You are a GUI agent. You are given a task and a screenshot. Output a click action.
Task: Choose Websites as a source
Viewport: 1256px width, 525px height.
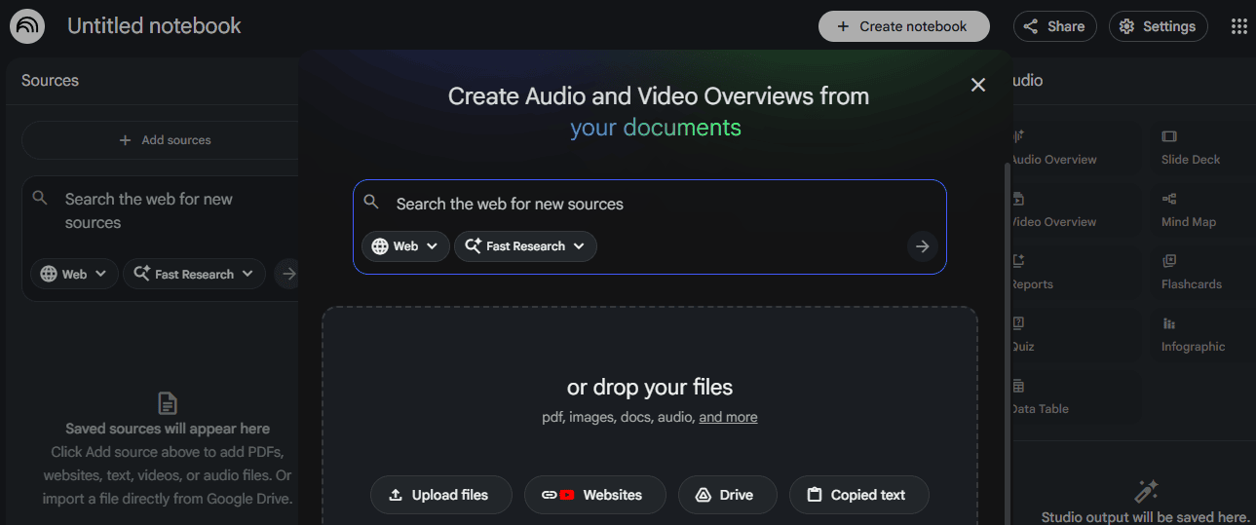[594, 495]
